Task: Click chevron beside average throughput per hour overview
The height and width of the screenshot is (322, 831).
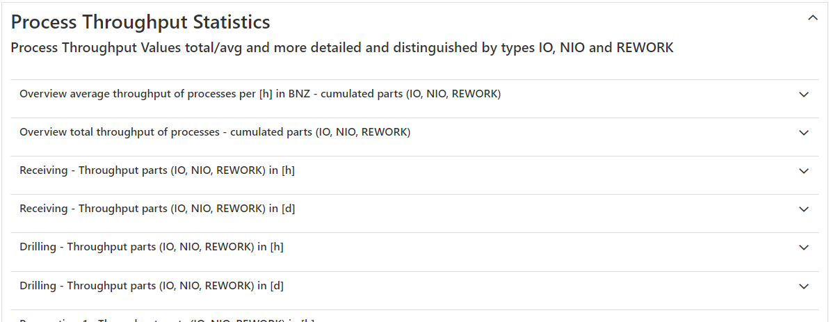Action: (804, 95)
